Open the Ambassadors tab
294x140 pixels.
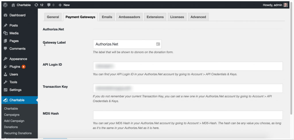[x=129, y=17]
